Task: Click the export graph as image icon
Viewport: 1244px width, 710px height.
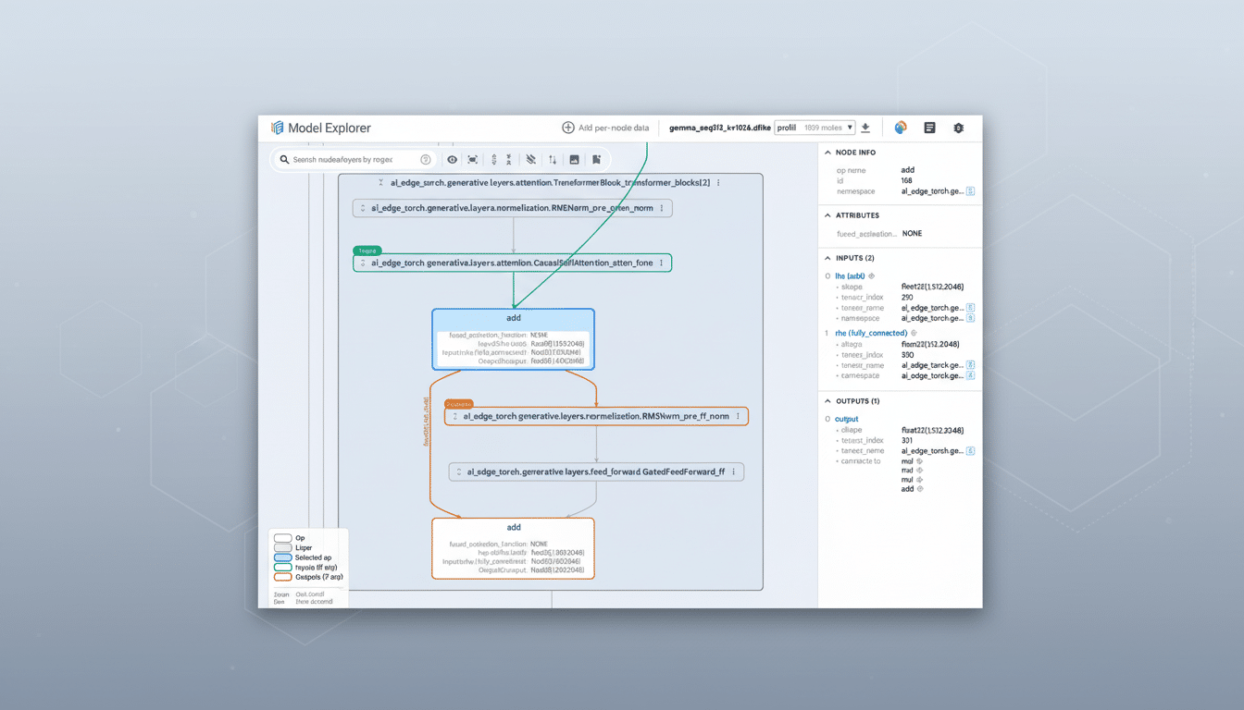Action: point(574,159)
